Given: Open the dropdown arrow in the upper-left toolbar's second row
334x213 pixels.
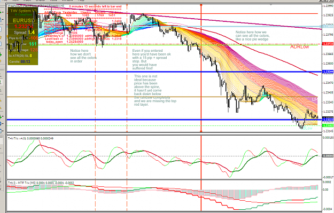Looking at the screenshot, I should [3, 20].
